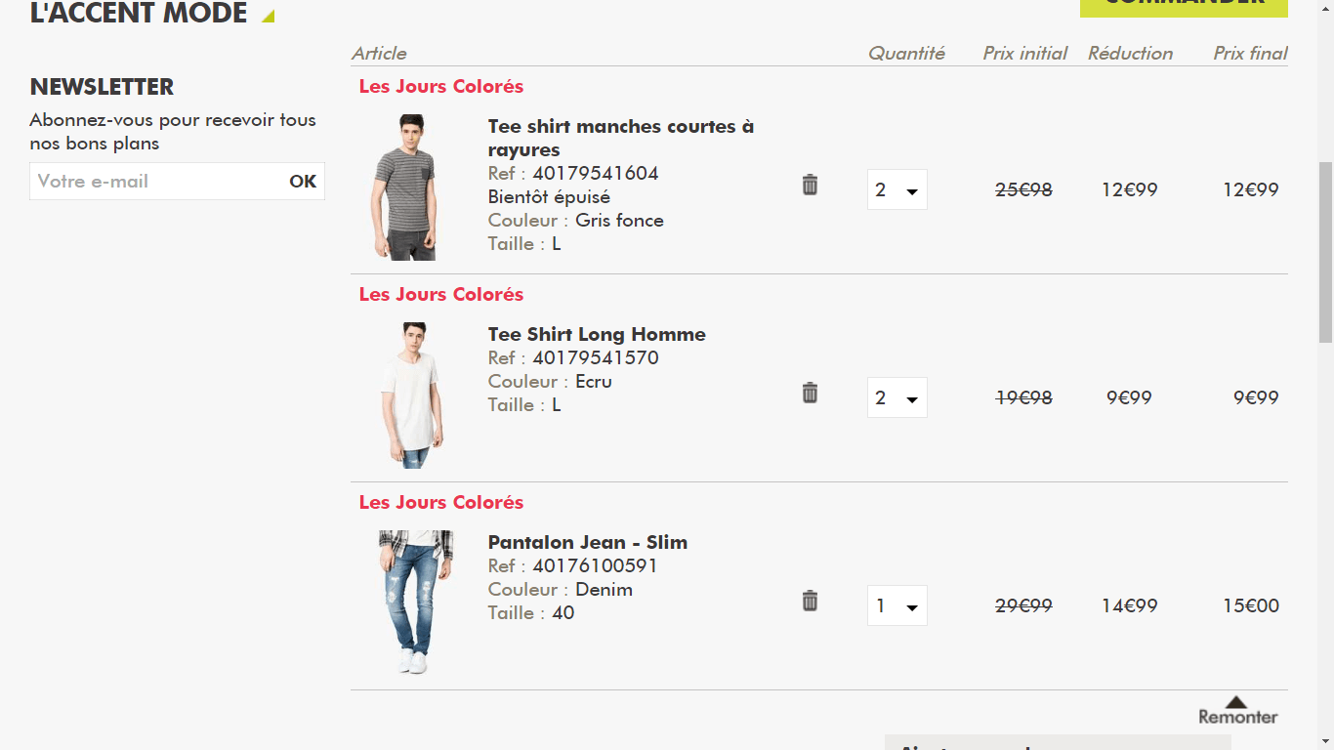The width and height of the screenshot is (1334, 750).
Task: Click the green triangle beside L'ACCENT MODE
Action: coord(269,16)
